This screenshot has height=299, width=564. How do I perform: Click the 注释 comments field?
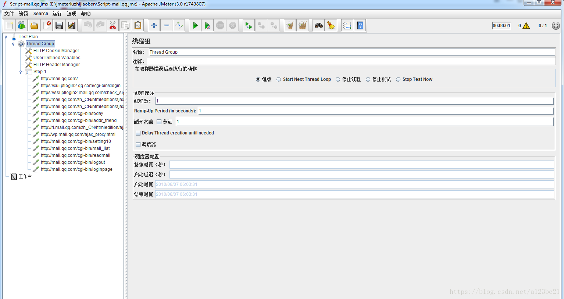351,61
